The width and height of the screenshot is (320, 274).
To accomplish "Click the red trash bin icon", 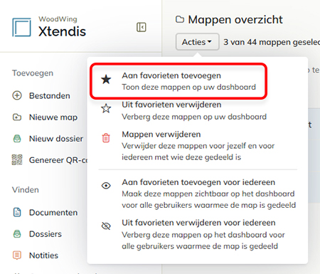I will pyautogui.click(x=106, y=138).
